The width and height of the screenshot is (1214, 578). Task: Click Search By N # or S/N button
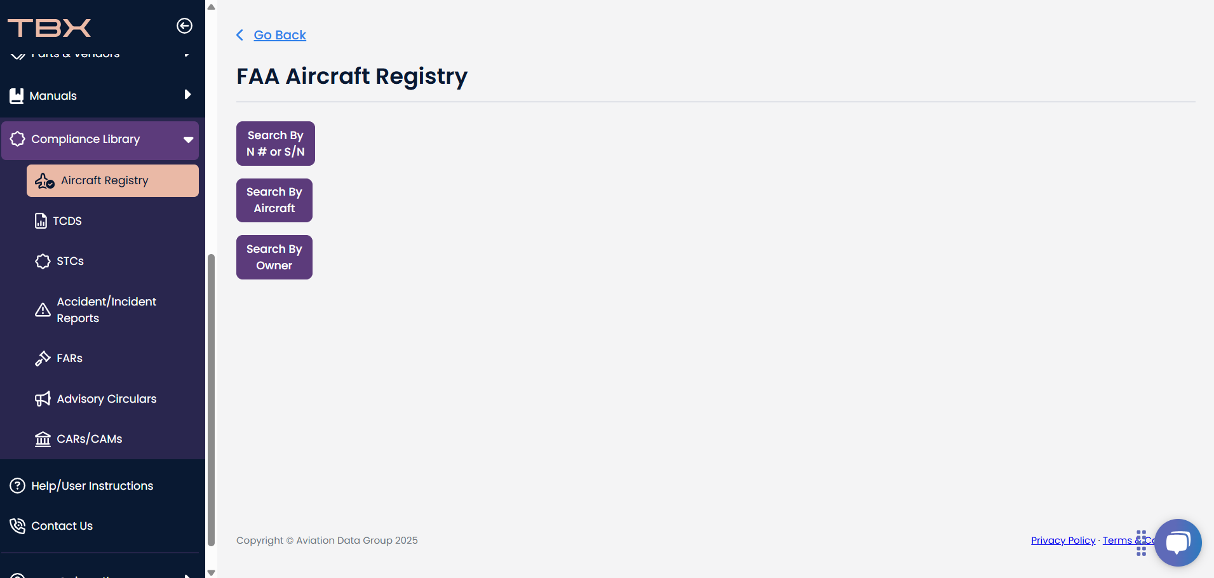click(x=276, y=144)
